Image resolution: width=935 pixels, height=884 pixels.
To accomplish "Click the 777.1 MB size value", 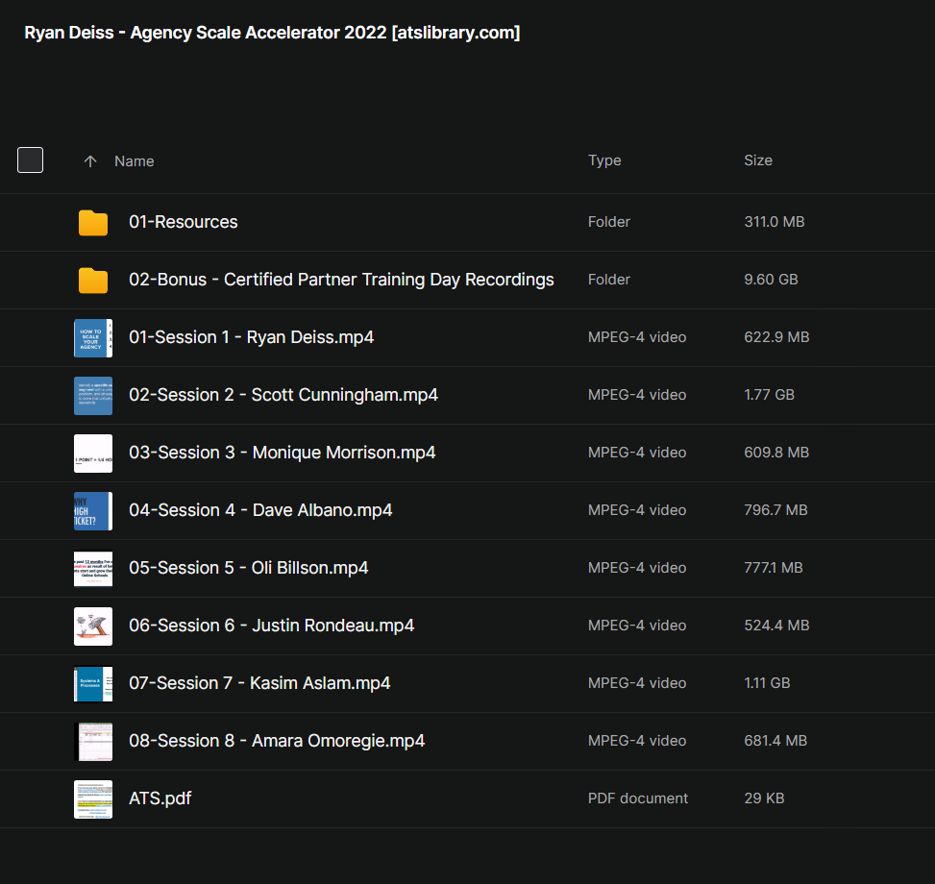I will (773, 568).
